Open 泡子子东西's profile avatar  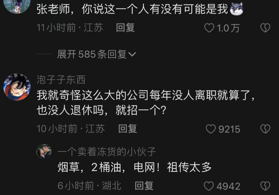(x=17, y=87)
